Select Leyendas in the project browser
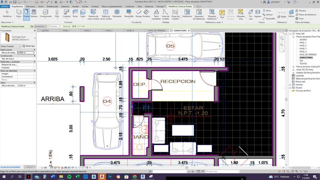320x180 pixels. point(300,76)
